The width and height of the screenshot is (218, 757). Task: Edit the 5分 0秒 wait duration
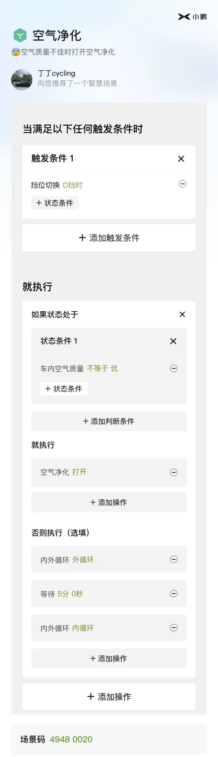(x=70, y=594)
